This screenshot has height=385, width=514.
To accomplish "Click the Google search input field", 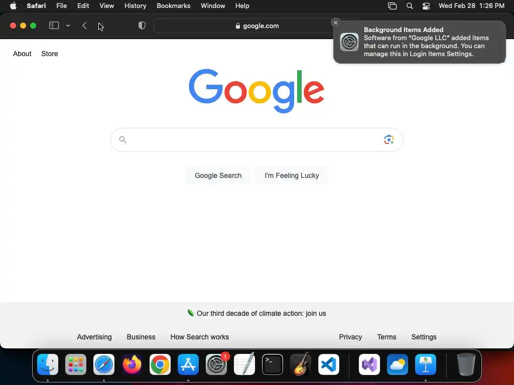I will [256, 140].
